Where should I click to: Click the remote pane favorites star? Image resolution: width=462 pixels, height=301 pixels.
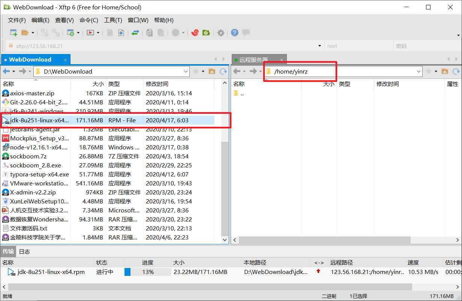[x=429, y=71]
